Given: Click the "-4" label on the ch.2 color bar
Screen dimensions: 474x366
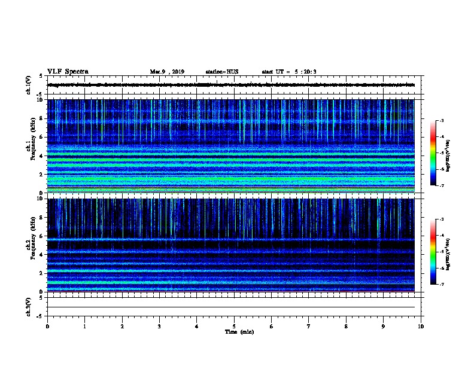Looking at the screenshot, I should 441,236.
